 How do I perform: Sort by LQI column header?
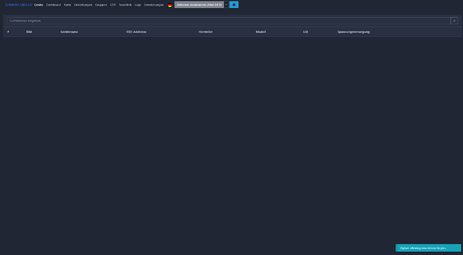click(x=305, y=32)
